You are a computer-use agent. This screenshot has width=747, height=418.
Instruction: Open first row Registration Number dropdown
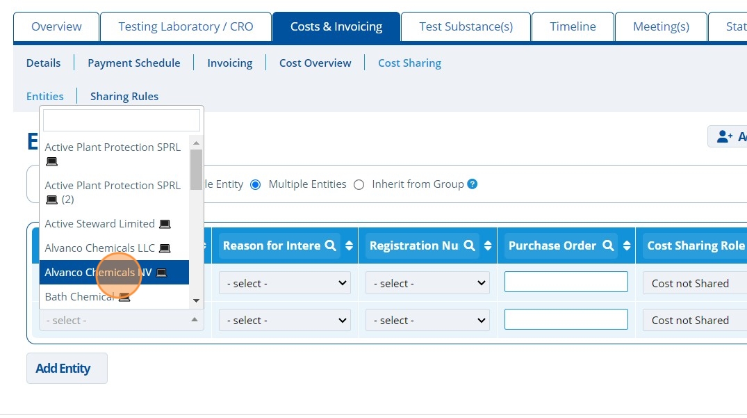tap(427, 283)
